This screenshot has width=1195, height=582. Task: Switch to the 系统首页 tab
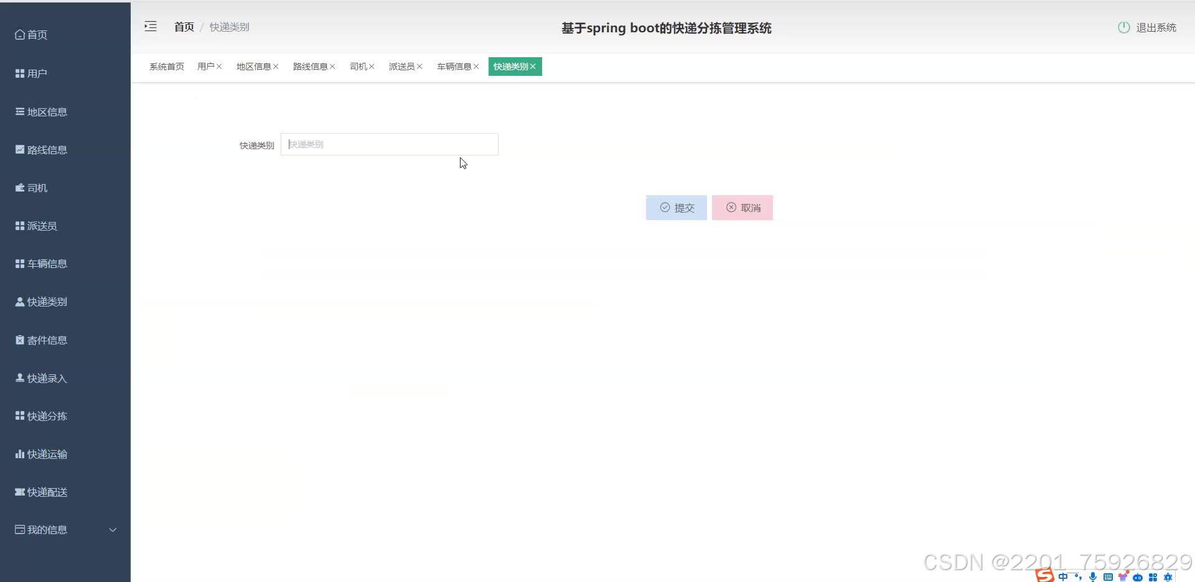[166, 67]
